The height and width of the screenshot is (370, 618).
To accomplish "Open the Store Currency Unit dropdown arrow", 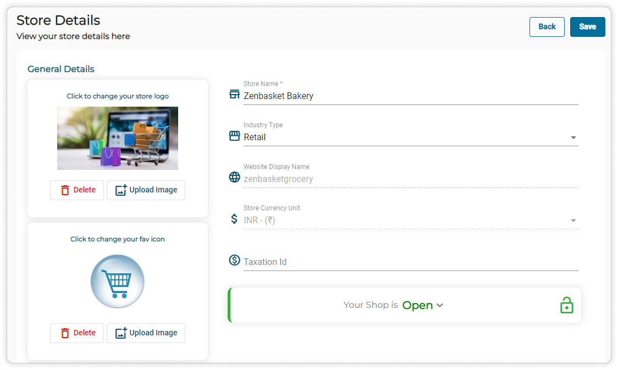I will (x=573, y=221).
